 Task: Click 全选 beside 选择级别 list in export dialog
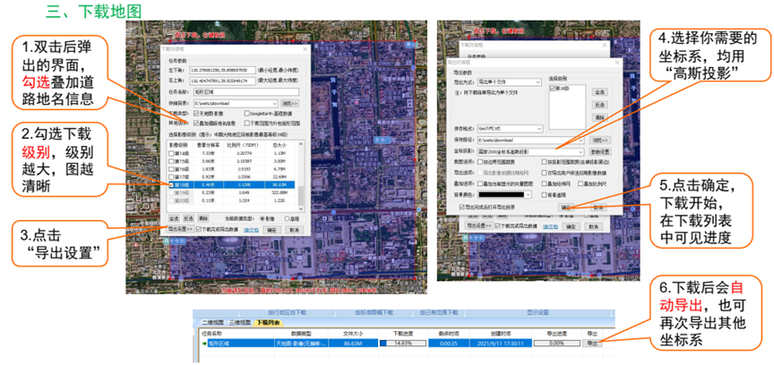(x=599, y=92)
